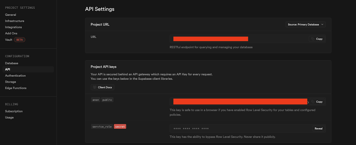Navigate to Database configuration

click(x=12, y=63)
